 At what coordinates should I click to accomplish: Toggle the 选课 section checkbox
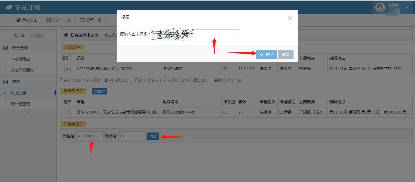[6, 82]
